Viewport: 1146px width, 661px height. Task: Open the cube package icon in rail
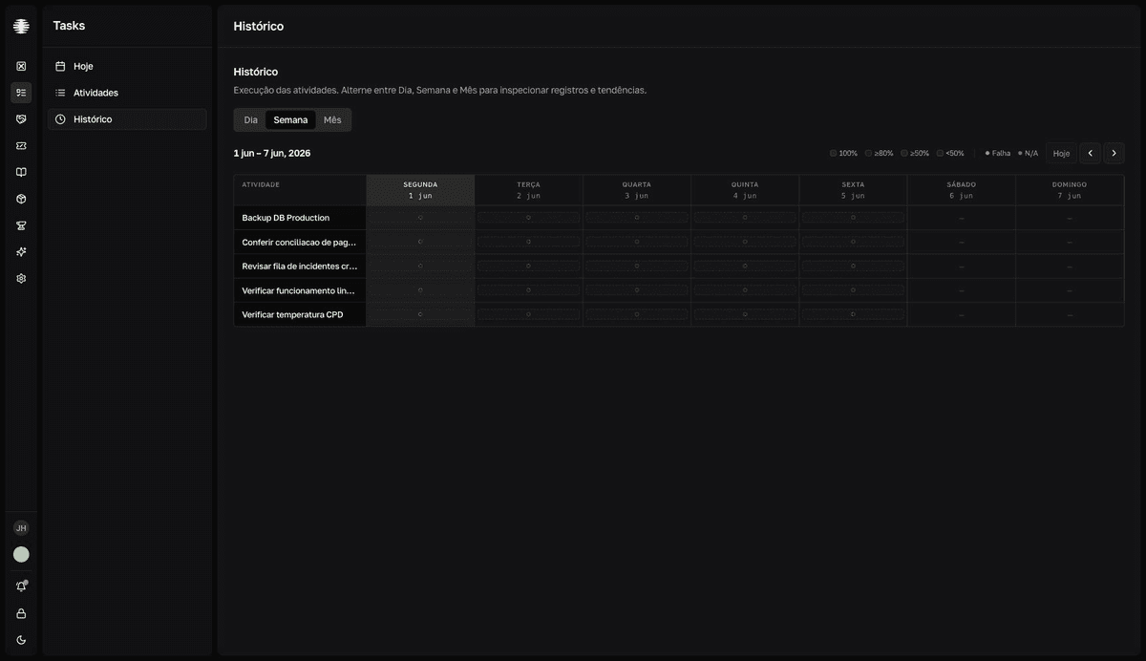click(x=21, y=199)
